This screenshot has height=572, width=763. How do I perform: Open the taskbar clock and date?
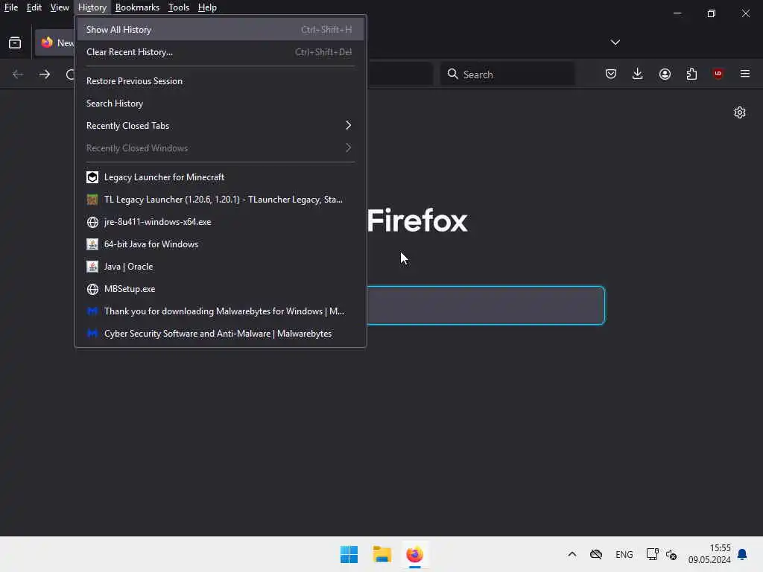(x=709, y=554)
